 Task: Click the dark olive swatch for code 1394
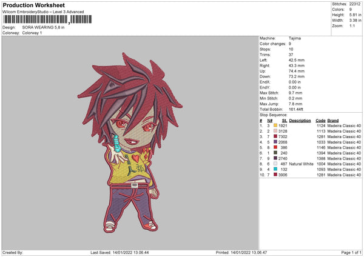pos(275,153)
